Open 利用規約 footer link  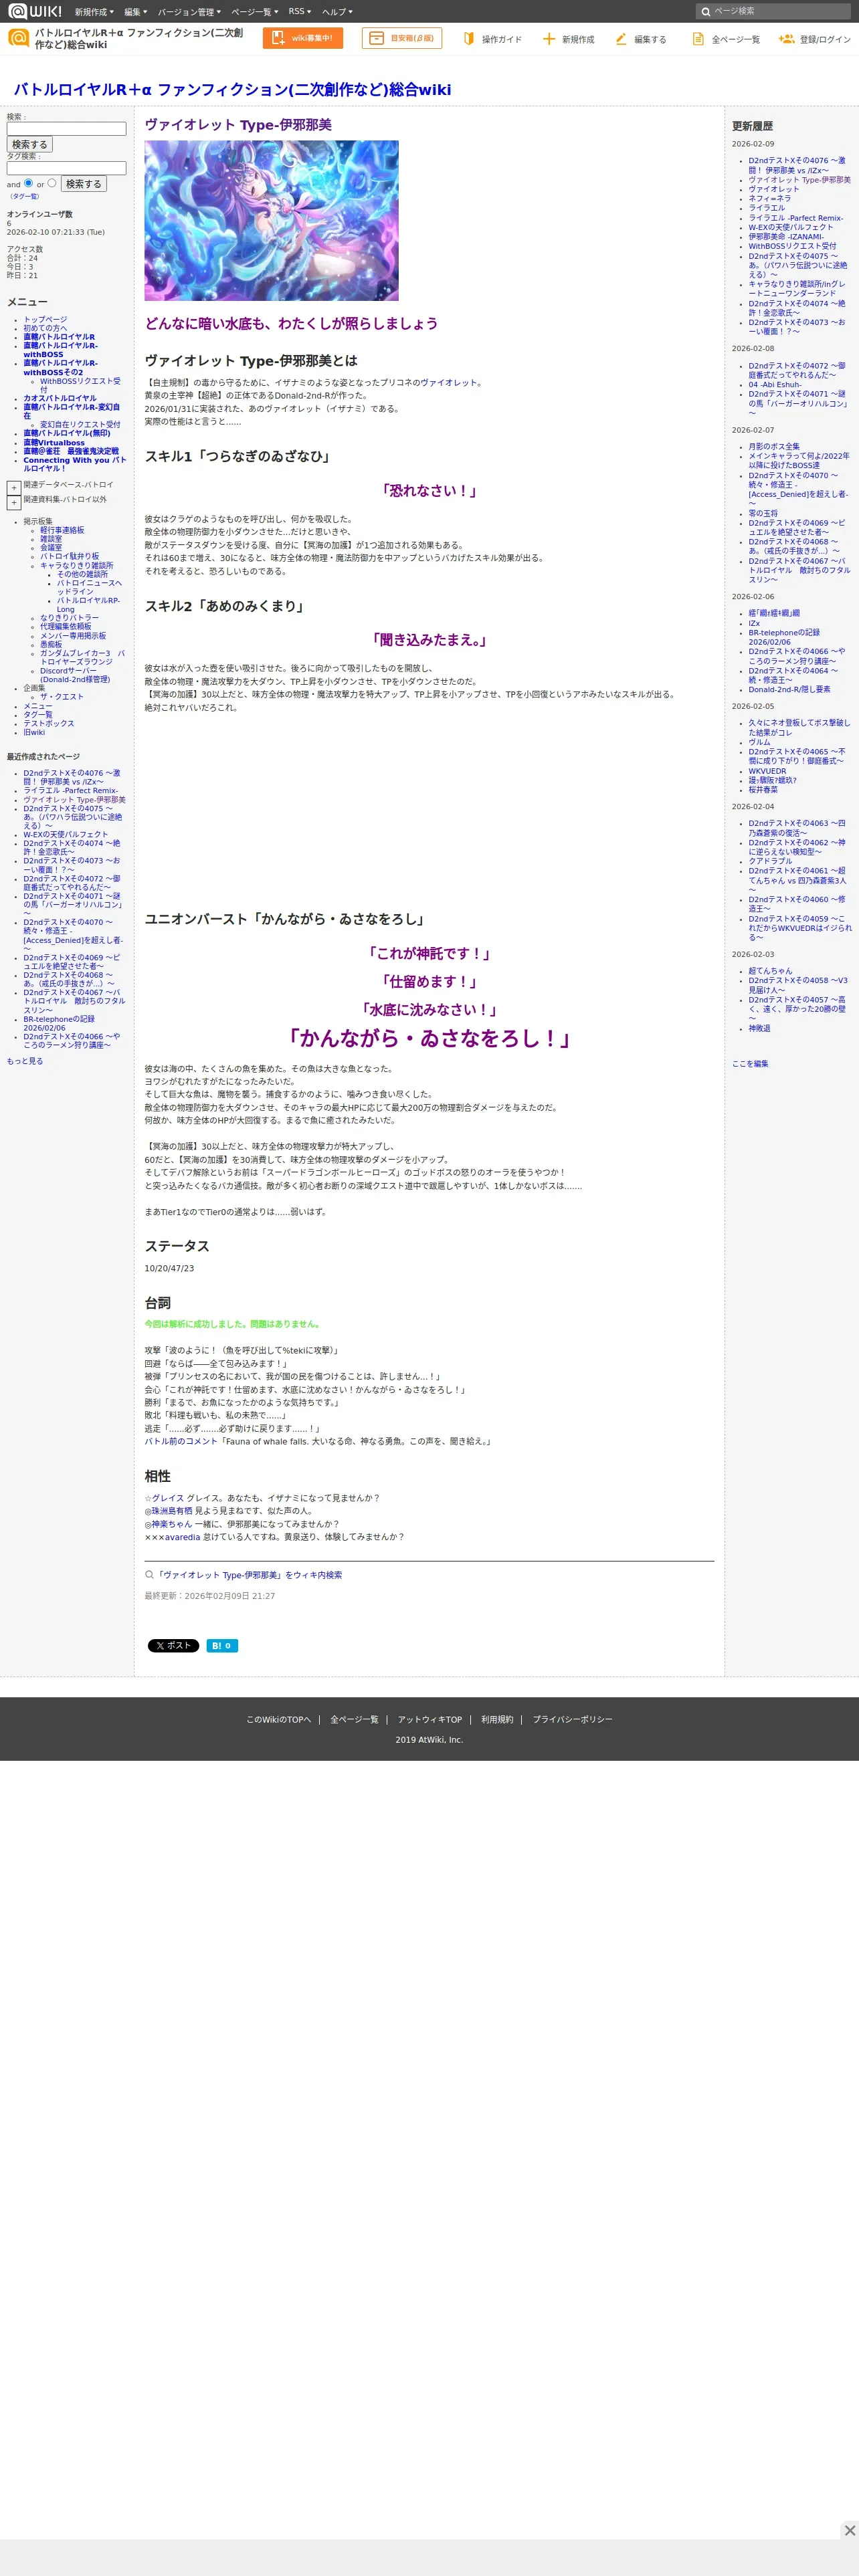[x=497, y=1720]
